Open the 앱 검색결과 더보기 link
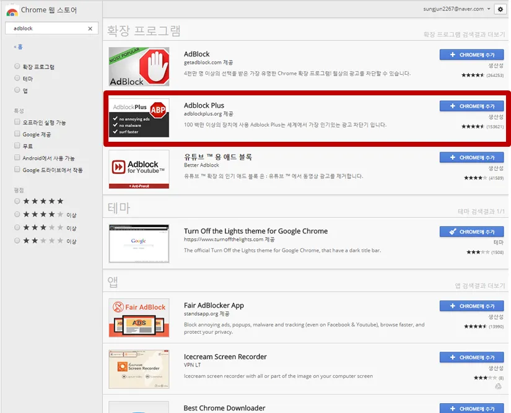 [x=479, y=286]
